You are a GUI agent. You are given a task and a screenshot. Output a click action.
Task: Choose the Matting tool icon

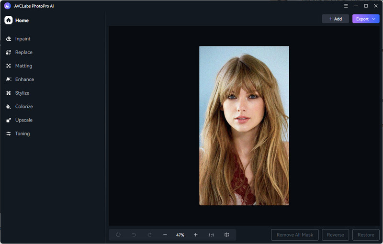coord(9,66)
